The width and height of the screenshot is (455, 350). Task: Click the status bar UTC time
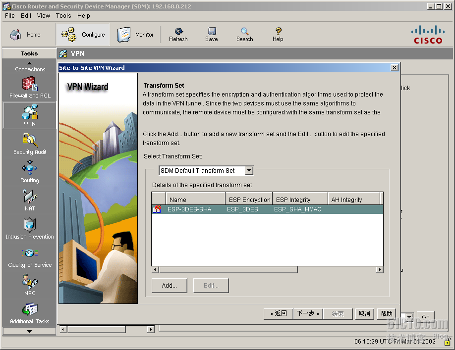395,341
